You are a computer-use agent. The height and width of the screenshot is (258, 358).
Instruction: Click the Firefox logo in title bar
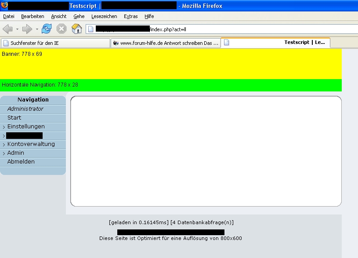coord(4,5)
